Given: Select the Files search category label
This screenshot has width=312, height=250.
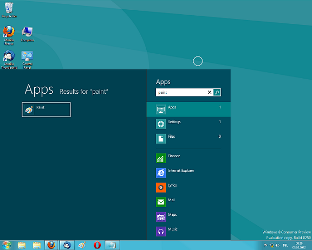Looking at the screenshot, I should 171,137.
